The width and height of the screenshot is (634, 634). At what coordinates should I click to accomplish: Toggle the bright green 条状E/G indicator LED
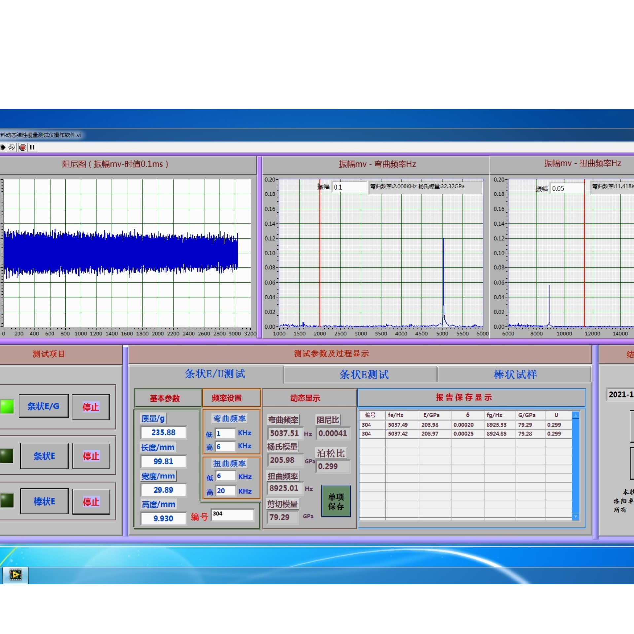(x=7, y=406)
